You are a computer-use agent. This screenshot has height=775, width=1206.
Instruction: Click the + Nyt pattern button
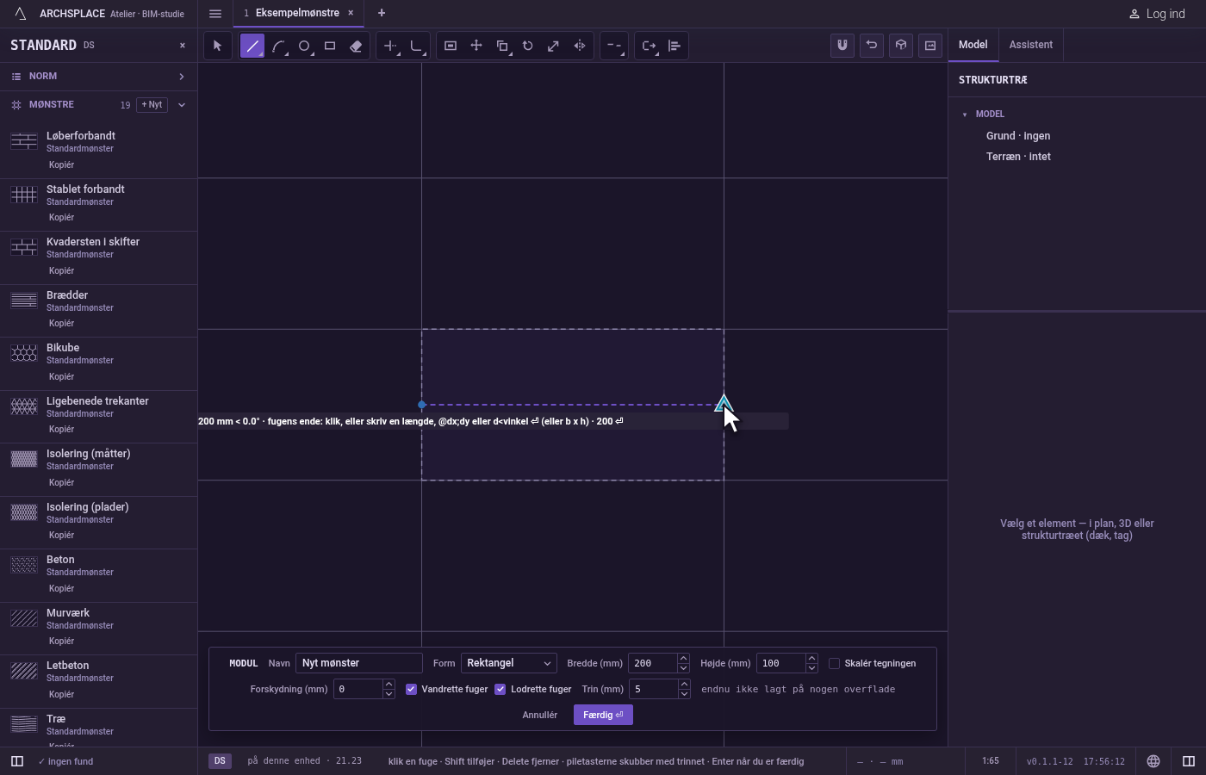[152, 105]
